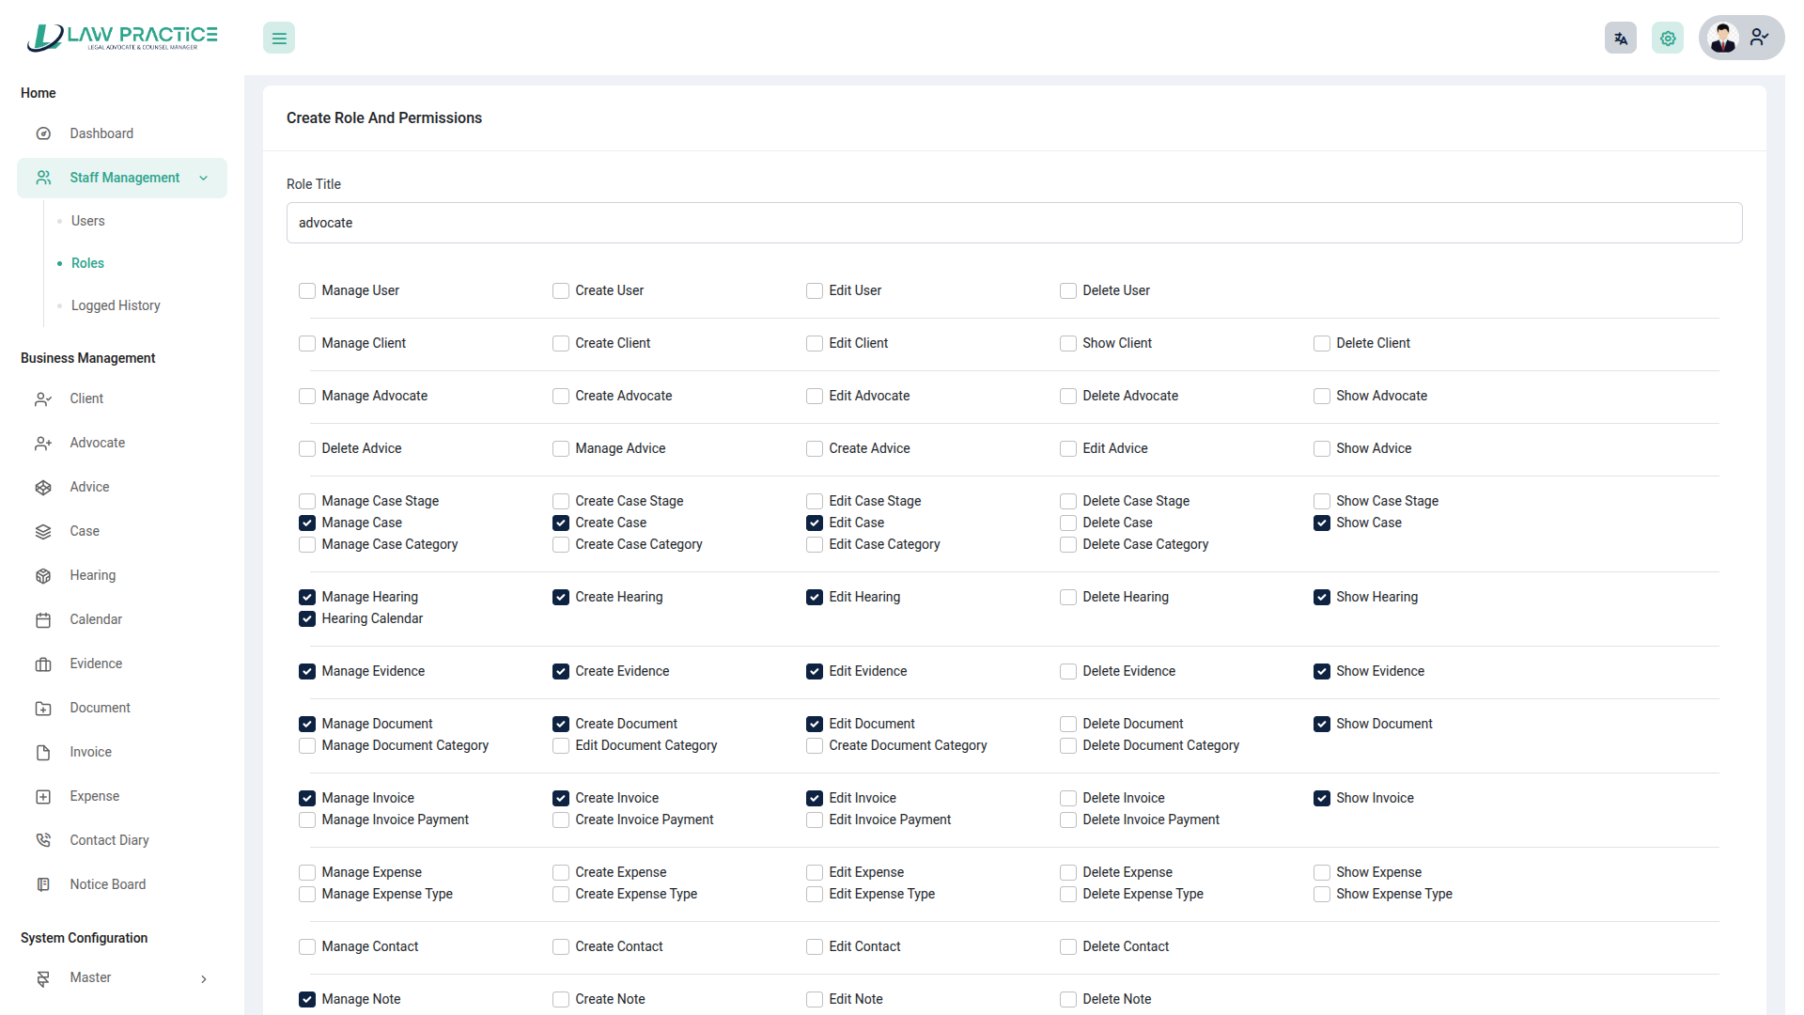Open the Dashboard link in sidebar
Screen dimensions: 1804x1015
click(x=101, y=133)
